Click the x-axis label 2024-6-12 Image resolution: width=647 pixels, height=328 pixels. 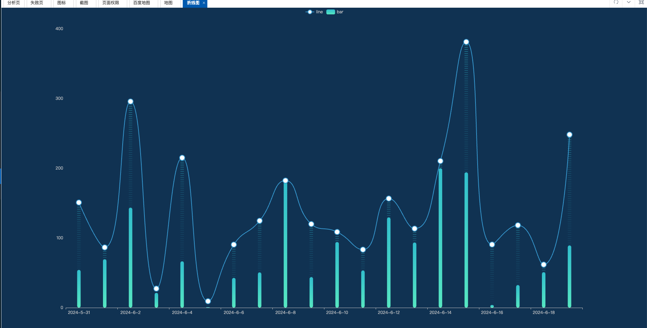(x=389, y=313)
